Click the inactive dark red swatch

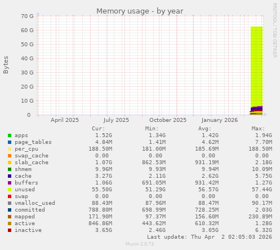(10, 230)
